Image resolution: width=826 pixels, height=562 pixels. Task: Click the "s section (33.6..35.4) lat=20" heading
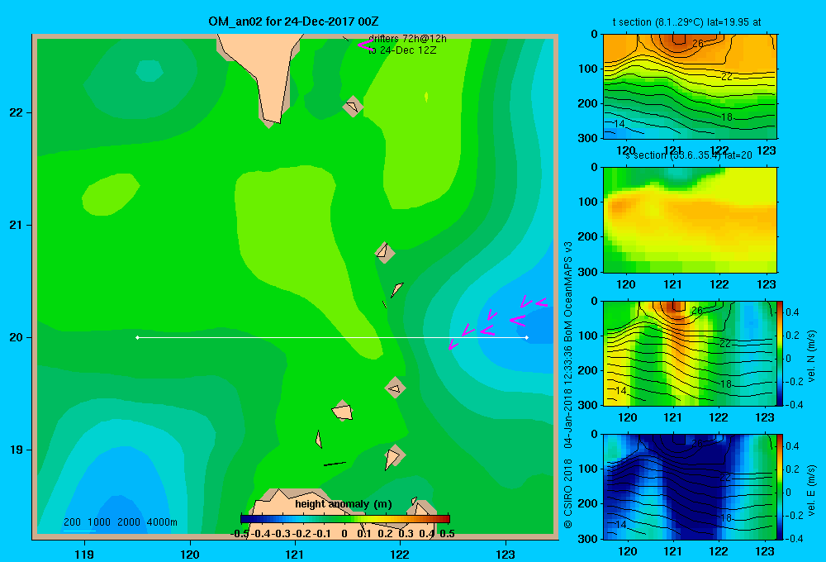tap(689, 155)
